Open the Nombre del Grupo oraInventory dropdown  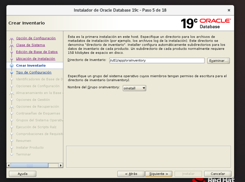point(143,88)
